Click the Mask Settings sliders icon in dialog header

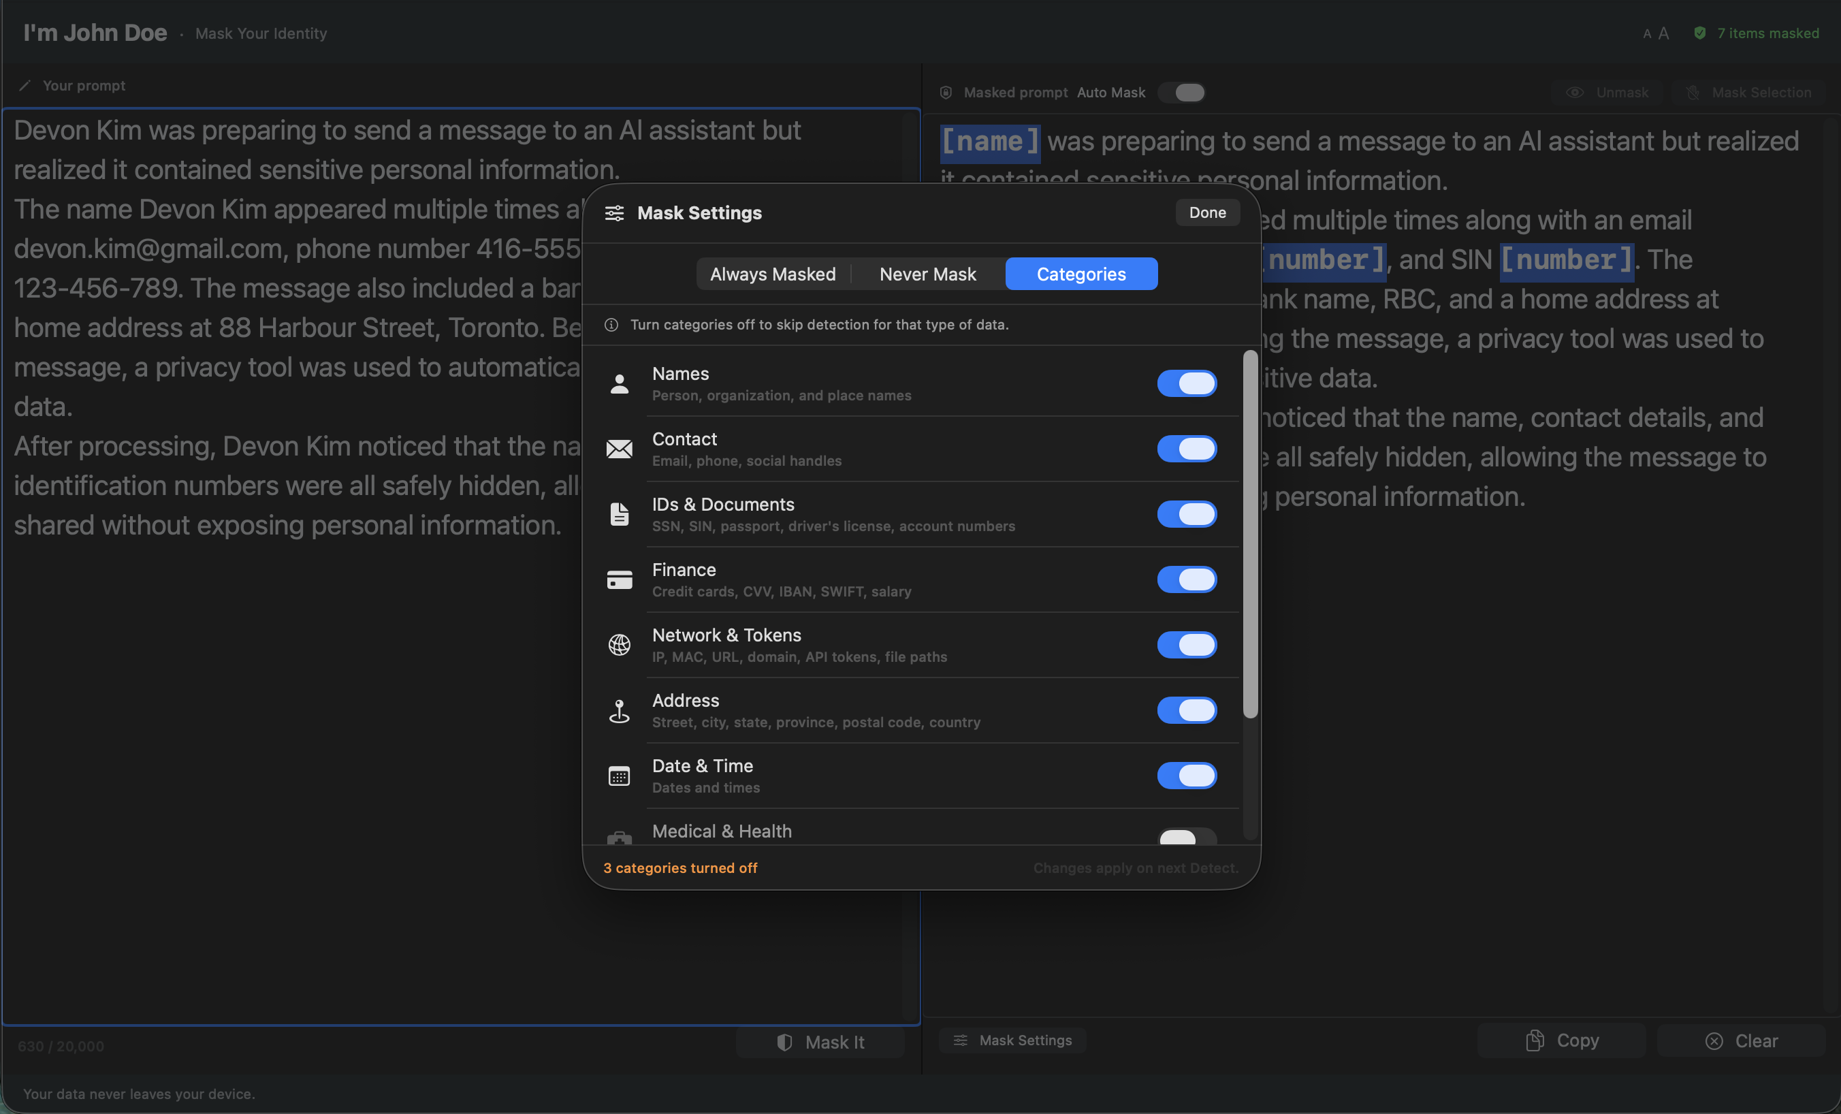pyautogui.click(x=614, y=213)
